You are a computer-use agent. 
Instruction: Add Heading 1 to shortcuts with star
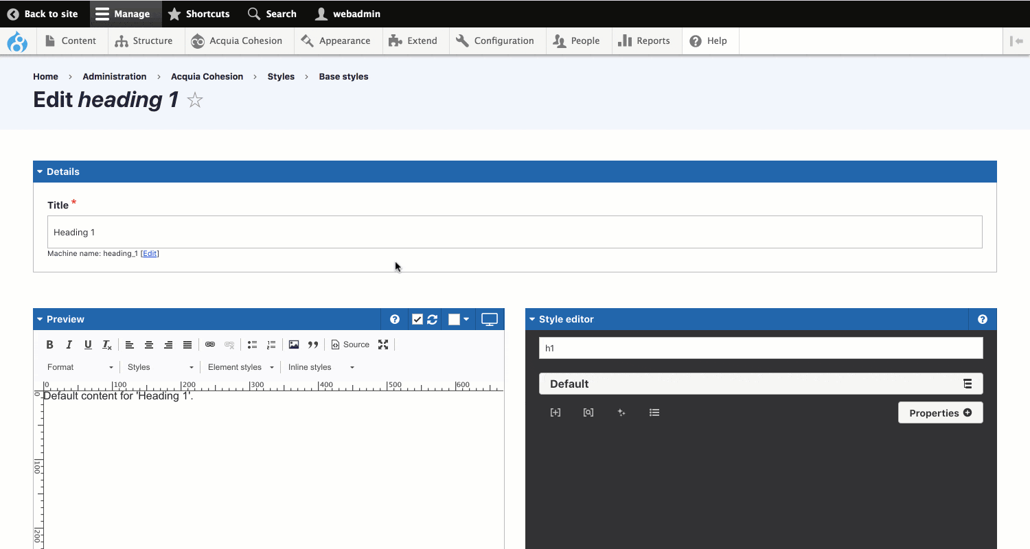[195, 100]
